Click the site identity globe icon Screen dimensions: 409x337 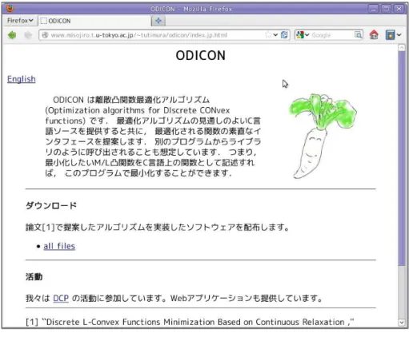[45, 35]
